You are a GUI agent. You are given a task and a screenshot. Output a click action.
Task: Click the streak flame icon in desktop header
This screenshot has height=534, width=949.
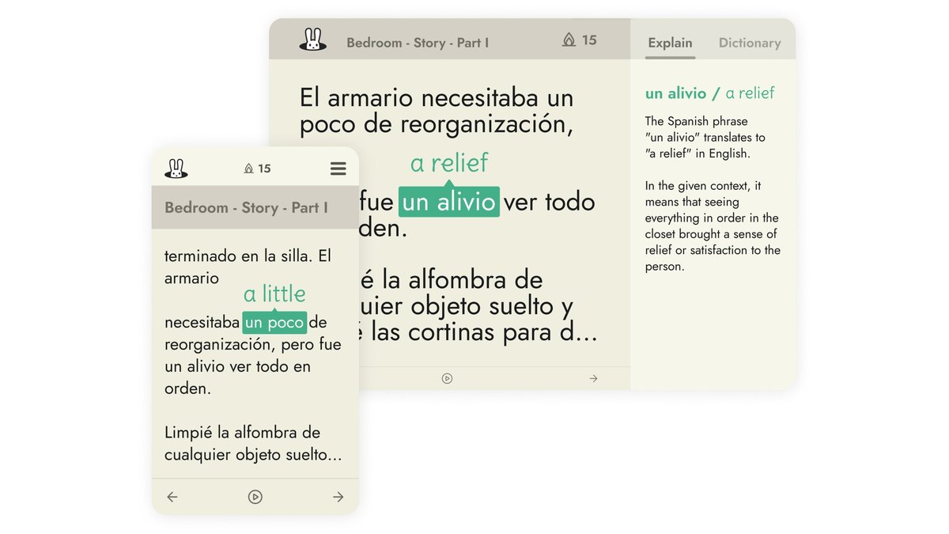[569, 40]
